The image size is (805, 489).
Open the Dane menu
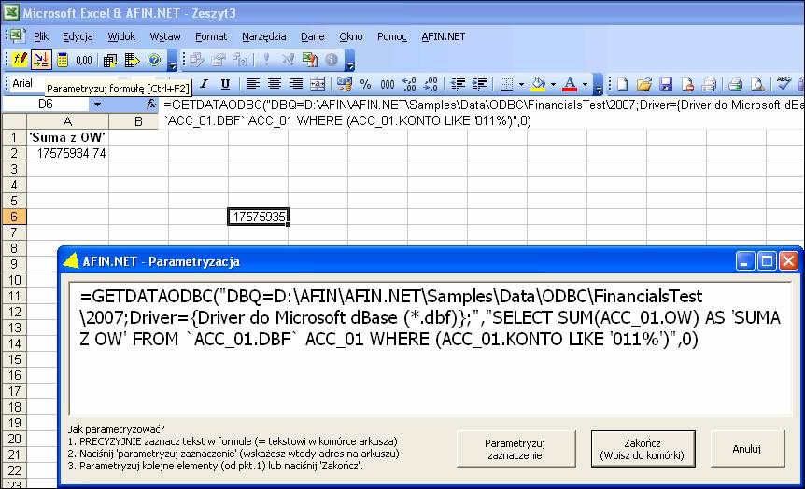pos(312,37)
